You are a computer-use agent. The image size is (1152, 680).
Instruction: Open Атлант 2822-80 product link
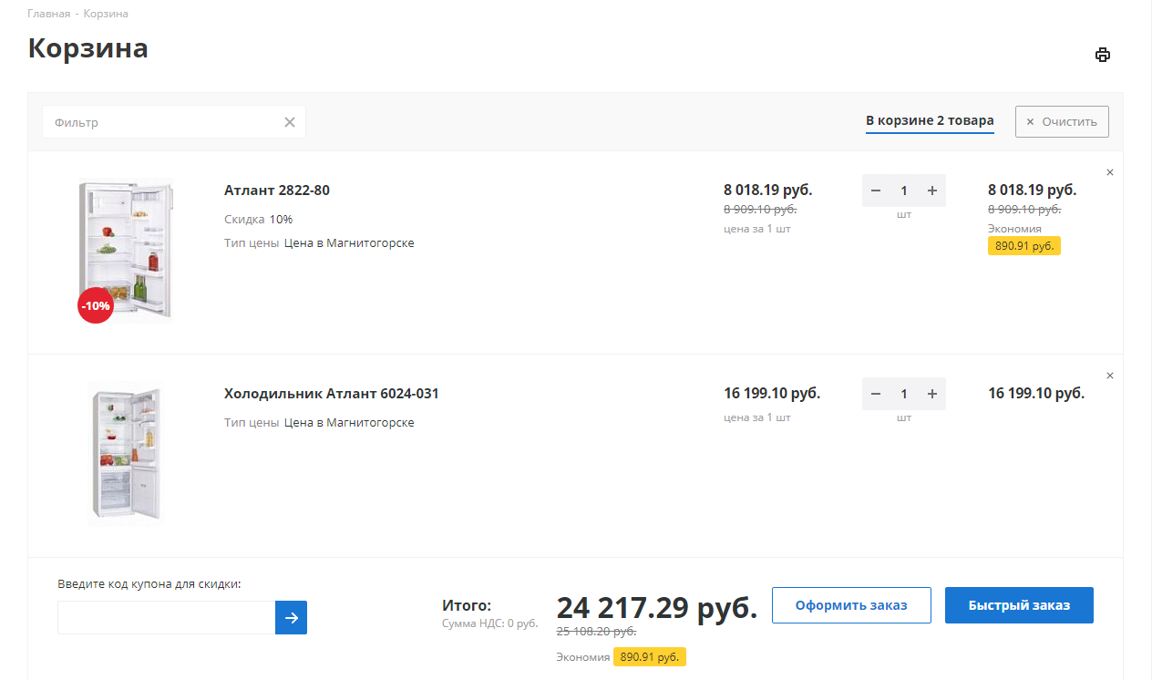[277, 191]
